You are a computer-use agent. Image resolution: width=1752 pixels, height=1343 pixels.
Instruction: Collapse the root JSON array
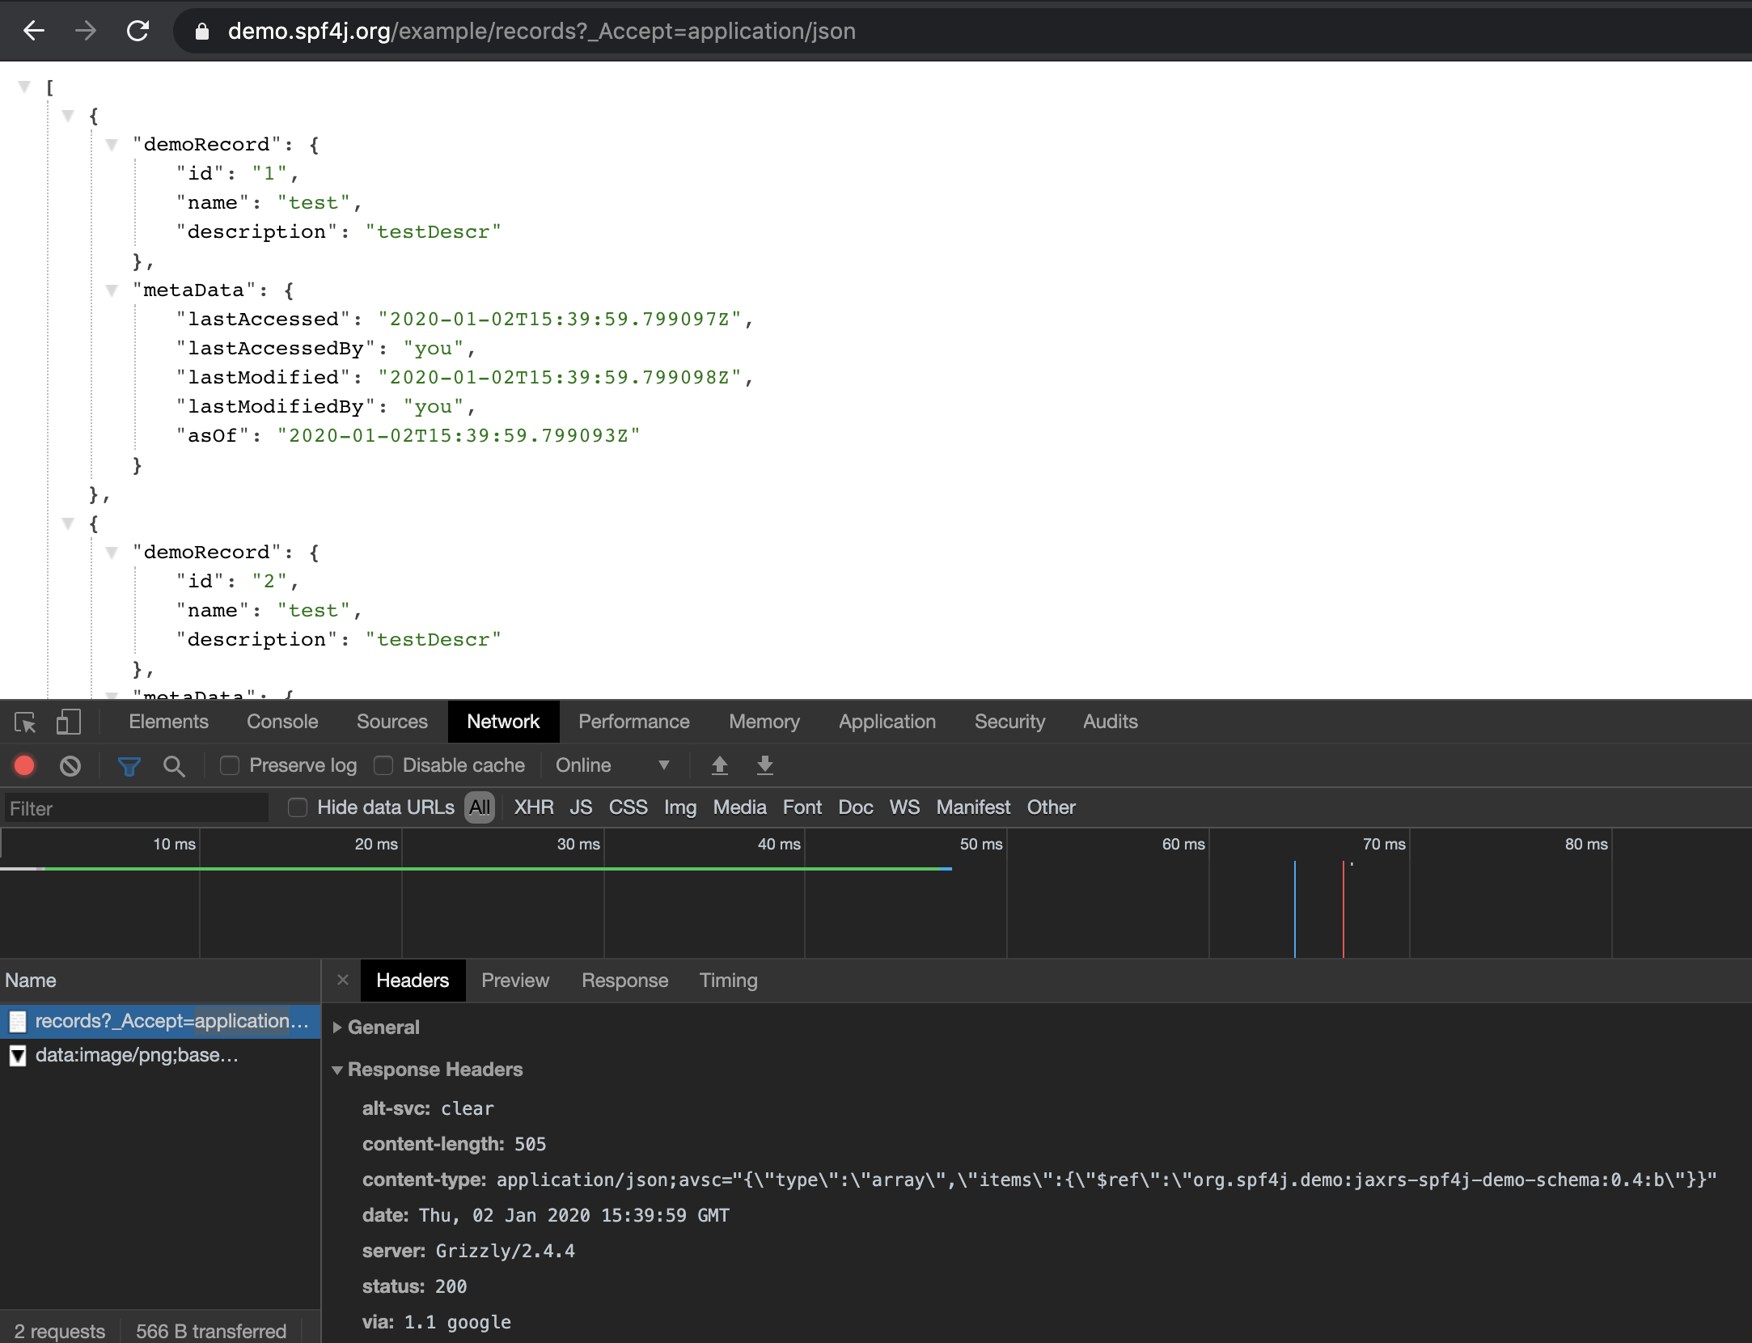coord(24,87)
